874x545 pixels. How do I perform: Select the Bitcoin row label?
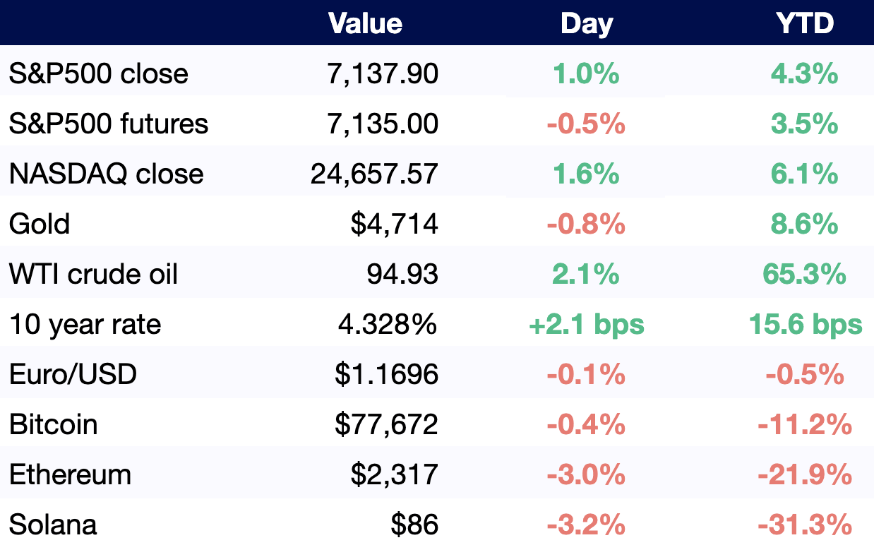coord(54,424)
